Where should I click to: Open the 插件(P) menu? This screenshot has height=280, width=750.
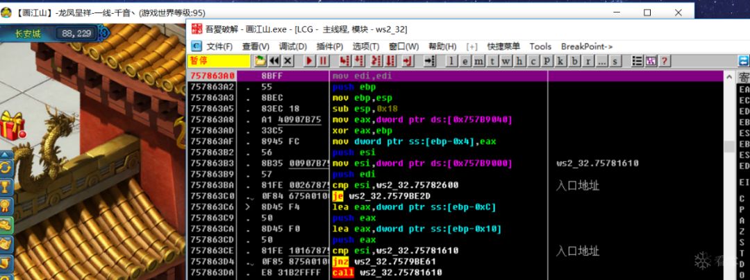[x=330, y=46]
